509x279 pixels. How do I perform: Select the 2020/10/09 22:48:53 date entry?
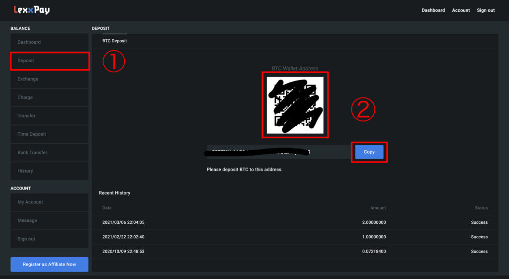[123, 251]
